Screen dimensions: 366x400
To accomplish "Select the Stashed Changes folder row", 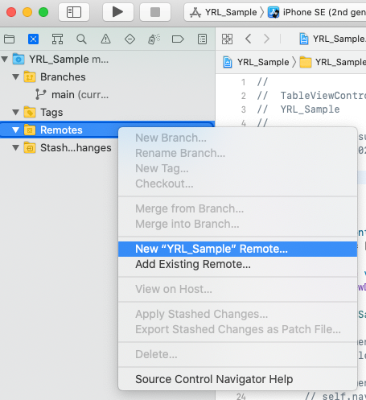I will (59, 148).
